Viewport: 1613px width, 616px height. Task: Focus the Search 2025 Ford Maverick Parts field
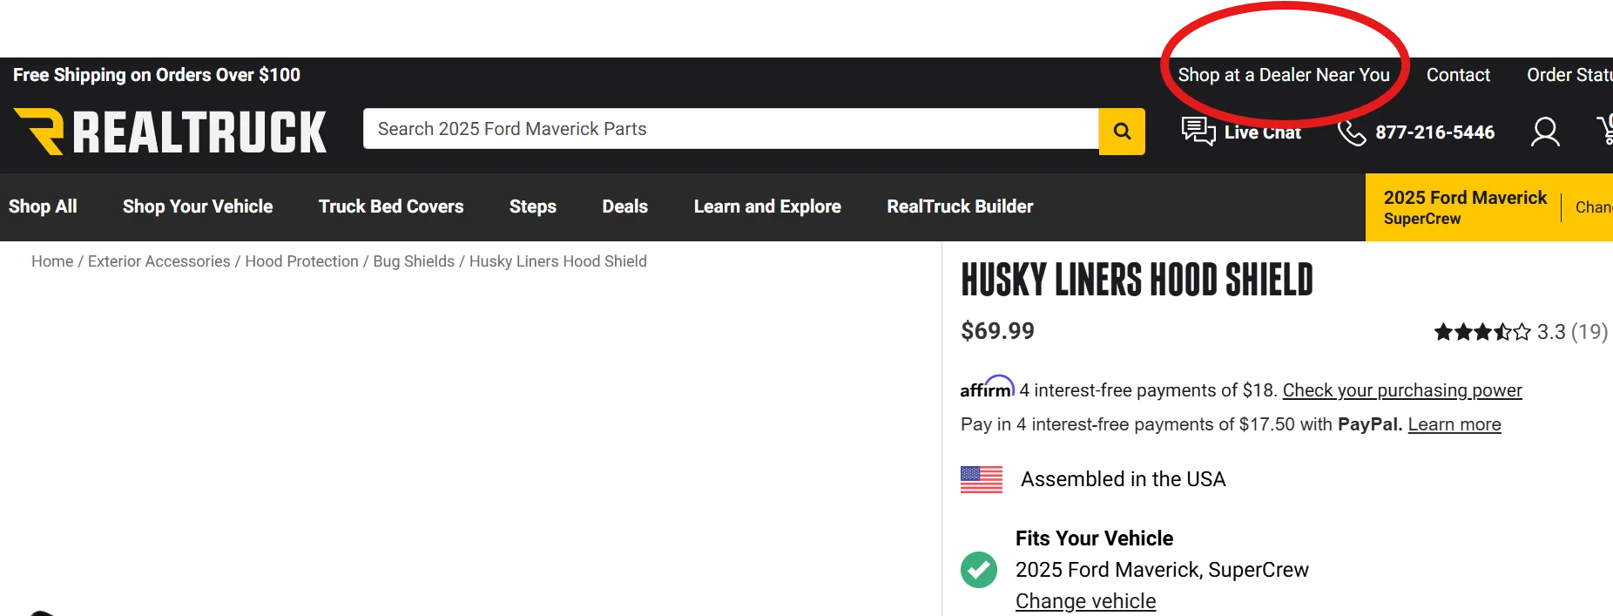point(731,129)
